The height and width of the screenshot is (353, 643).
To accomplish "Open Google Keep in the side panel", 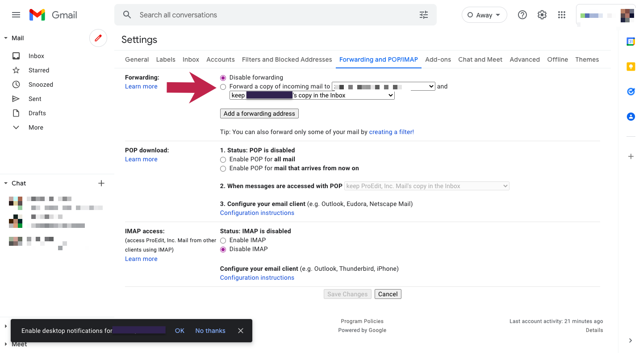I will (630, 66).
